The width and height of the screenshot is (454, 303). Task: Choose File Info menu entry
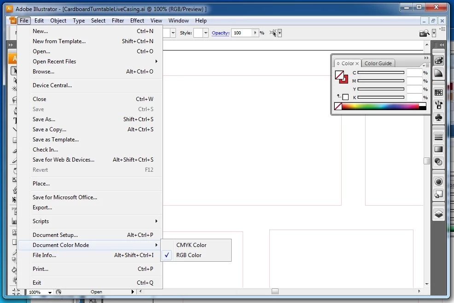(90, 255)
